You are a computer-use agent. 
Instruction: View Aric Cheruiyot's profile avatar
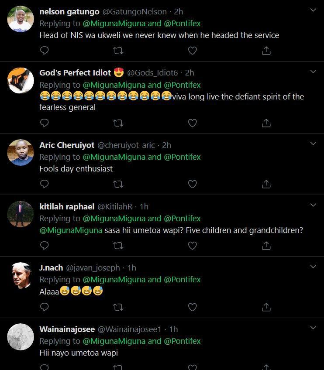[21, 152]
